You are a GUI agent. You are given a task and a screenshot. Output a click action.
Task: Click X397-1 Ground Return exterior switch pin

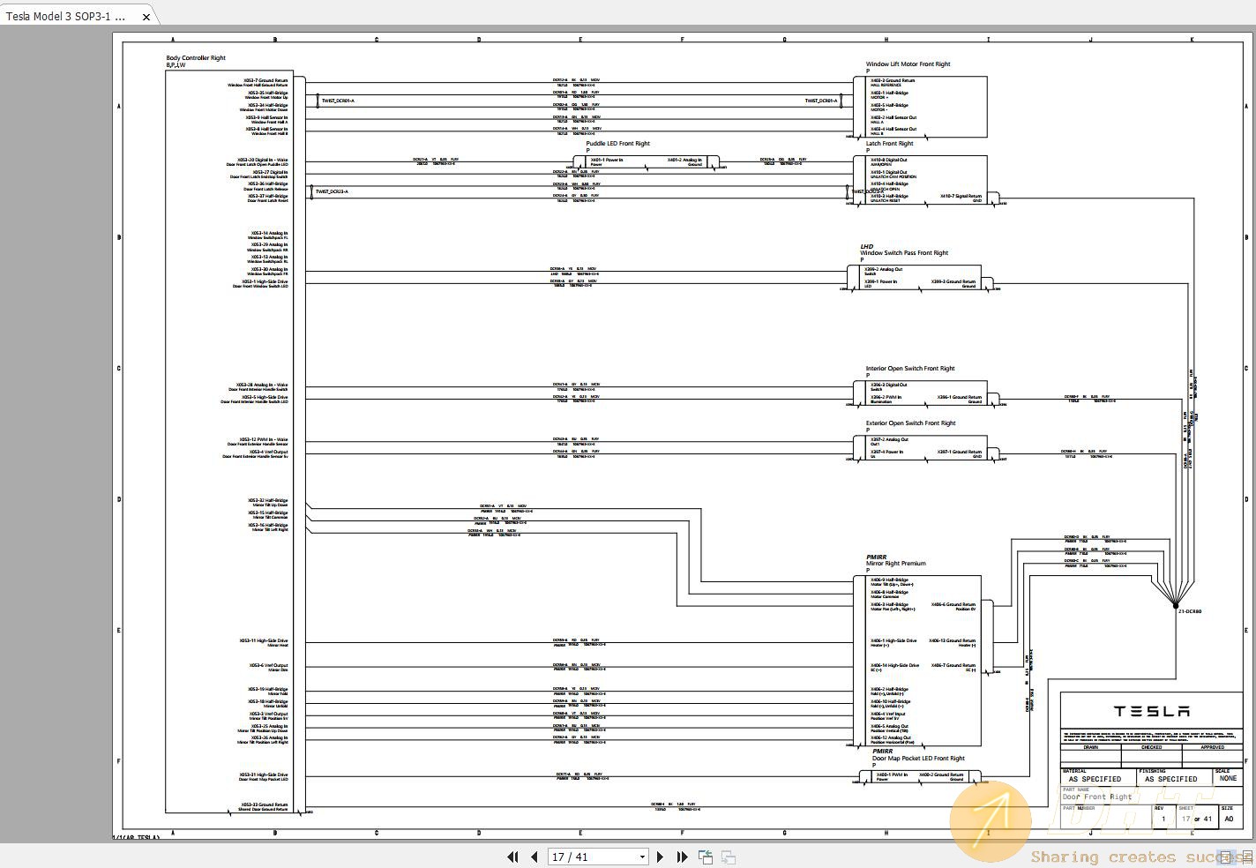[960, 452]
